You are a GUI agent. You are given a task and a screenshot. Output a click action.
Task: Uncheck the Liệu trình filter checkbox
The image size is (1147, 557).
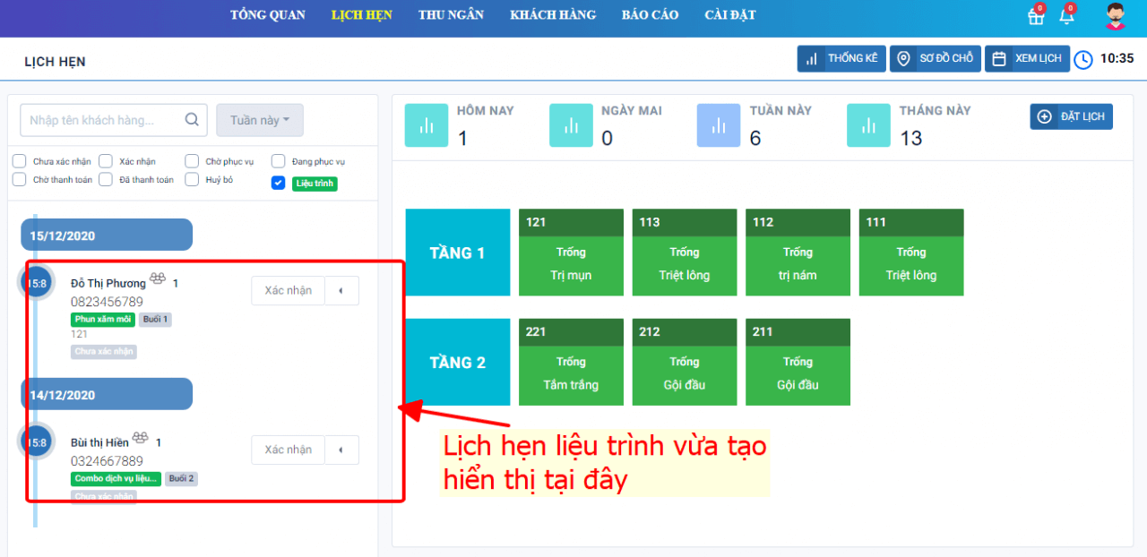[x=278, y=183]
